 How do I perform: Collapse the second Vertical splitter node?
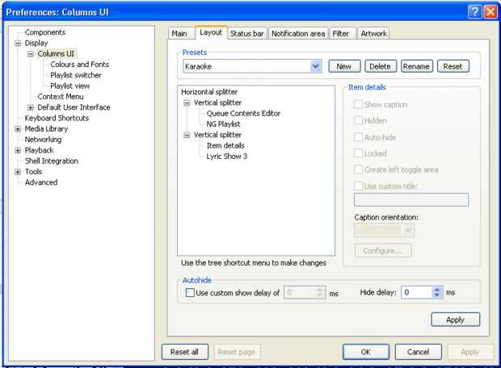[187, 135]
